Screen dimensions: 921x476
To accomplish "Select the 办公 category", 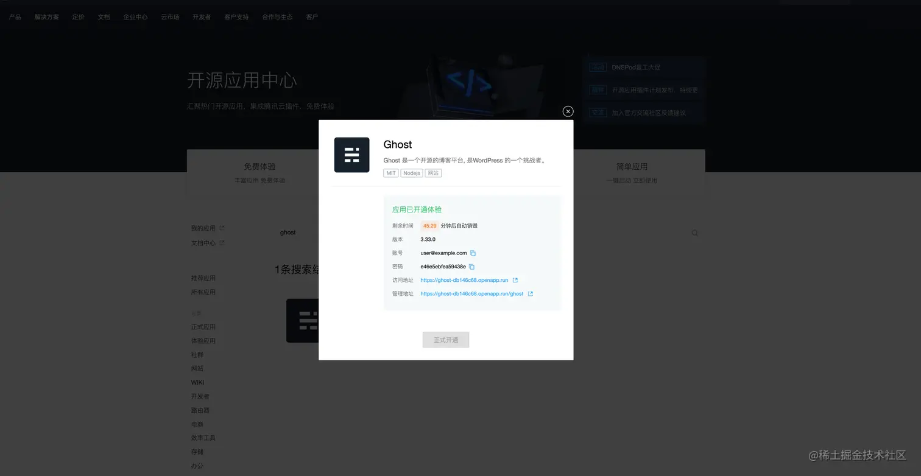I will [x=197, y=466].
